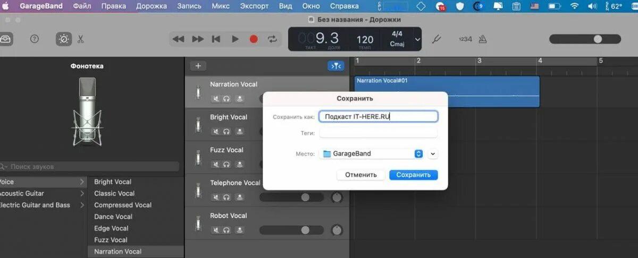The width and height of the screenshot is (638, 258).
Task: Toggle the Cycle loop button
Action: [x=272, y=39]
